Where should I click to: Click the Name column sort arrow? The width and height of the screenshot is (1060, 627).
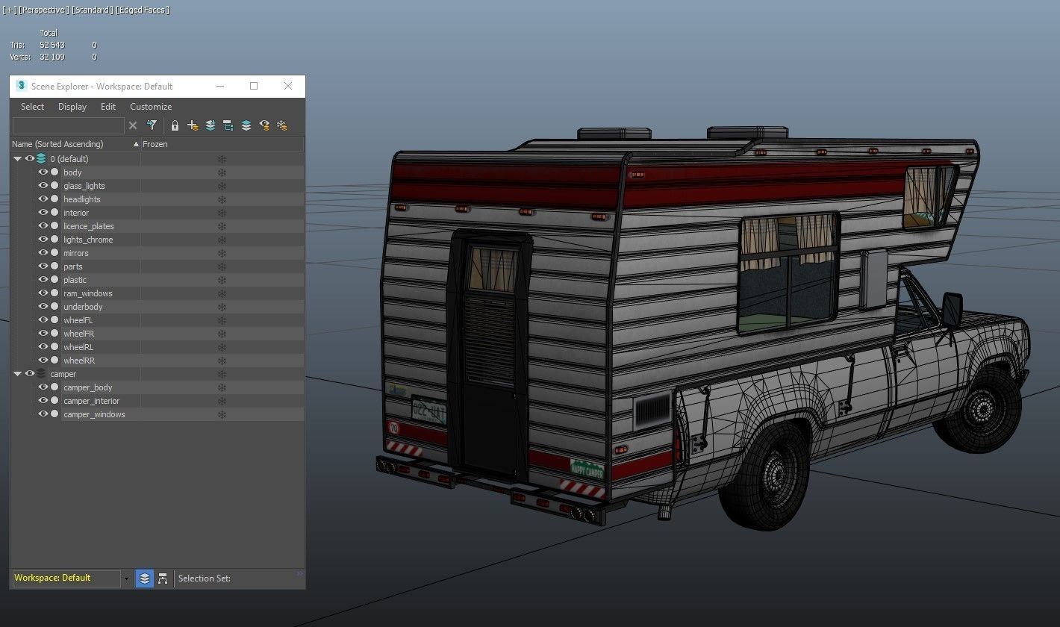(x=136, y=144)
